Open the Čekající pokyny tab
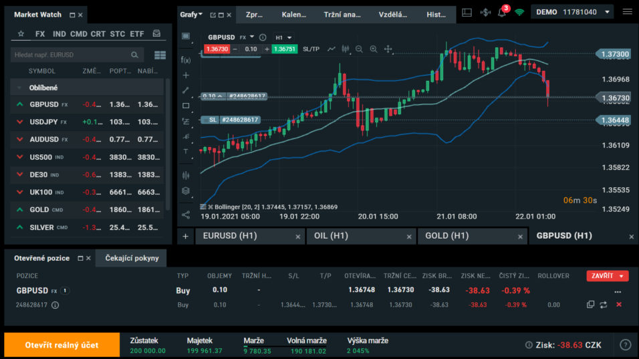639x359 pixels. click(131, 258)
